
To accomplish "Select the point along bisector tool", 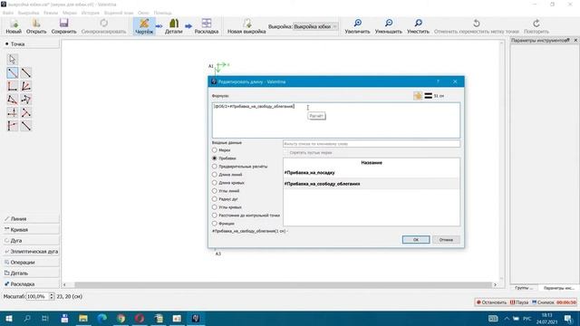I will click(x=26, y=86).
